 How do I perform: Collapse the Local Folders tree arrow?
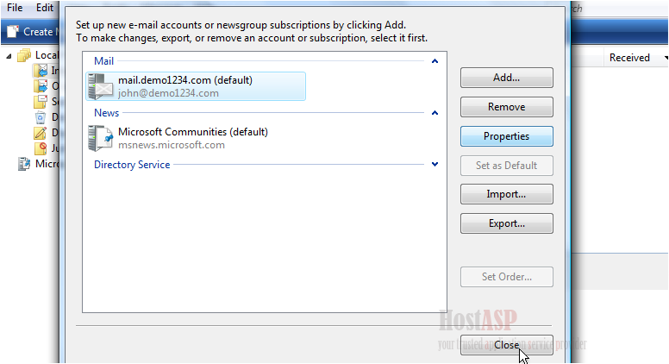click(9, 56)
